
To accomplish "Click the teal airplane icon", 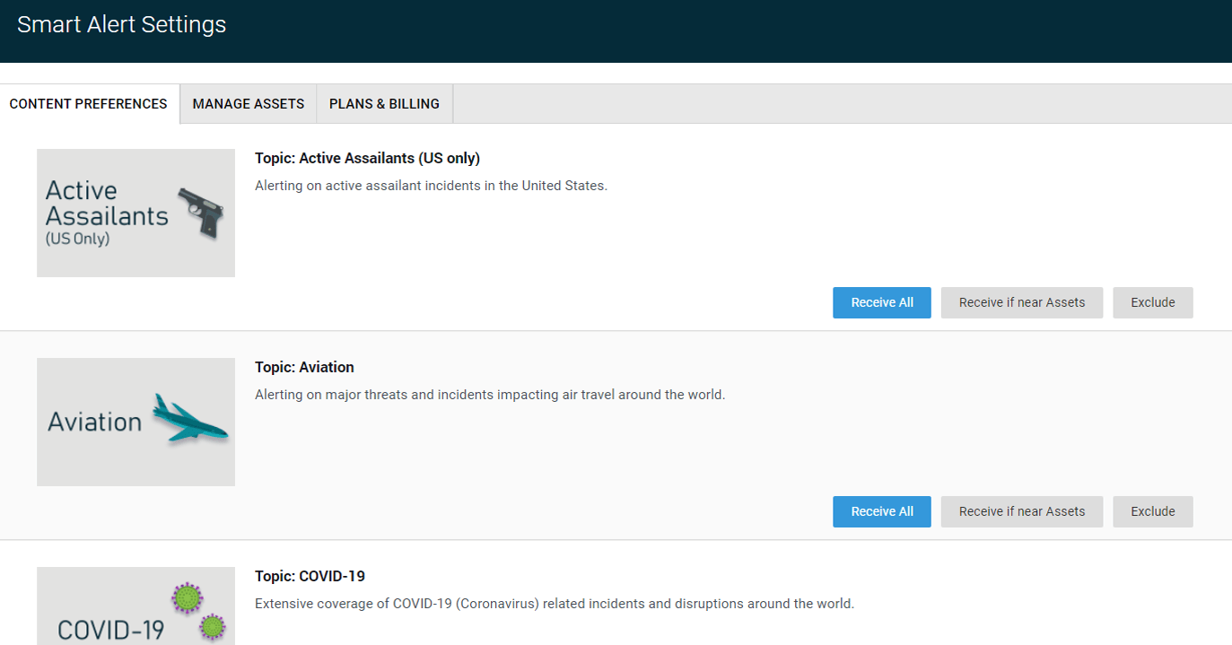I will pyautogui.click(x=189, y=419).
